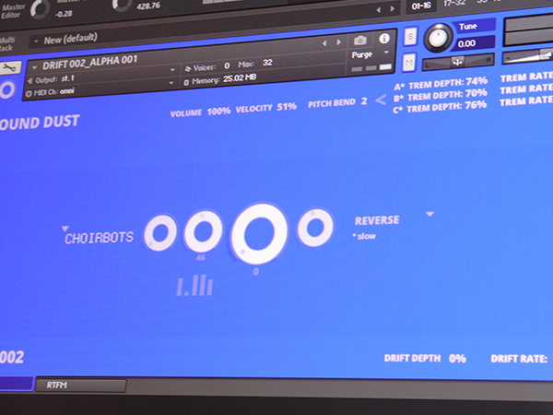The width and height of the screenshot is (553, 415).
Task: Click the *slow option under REVERSE
Action: click(x=364, y=236)
